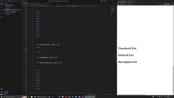Viewport: 174px width, 98px height.
Task: Click Unordered List h4 code line
Action: click(48, 45)
